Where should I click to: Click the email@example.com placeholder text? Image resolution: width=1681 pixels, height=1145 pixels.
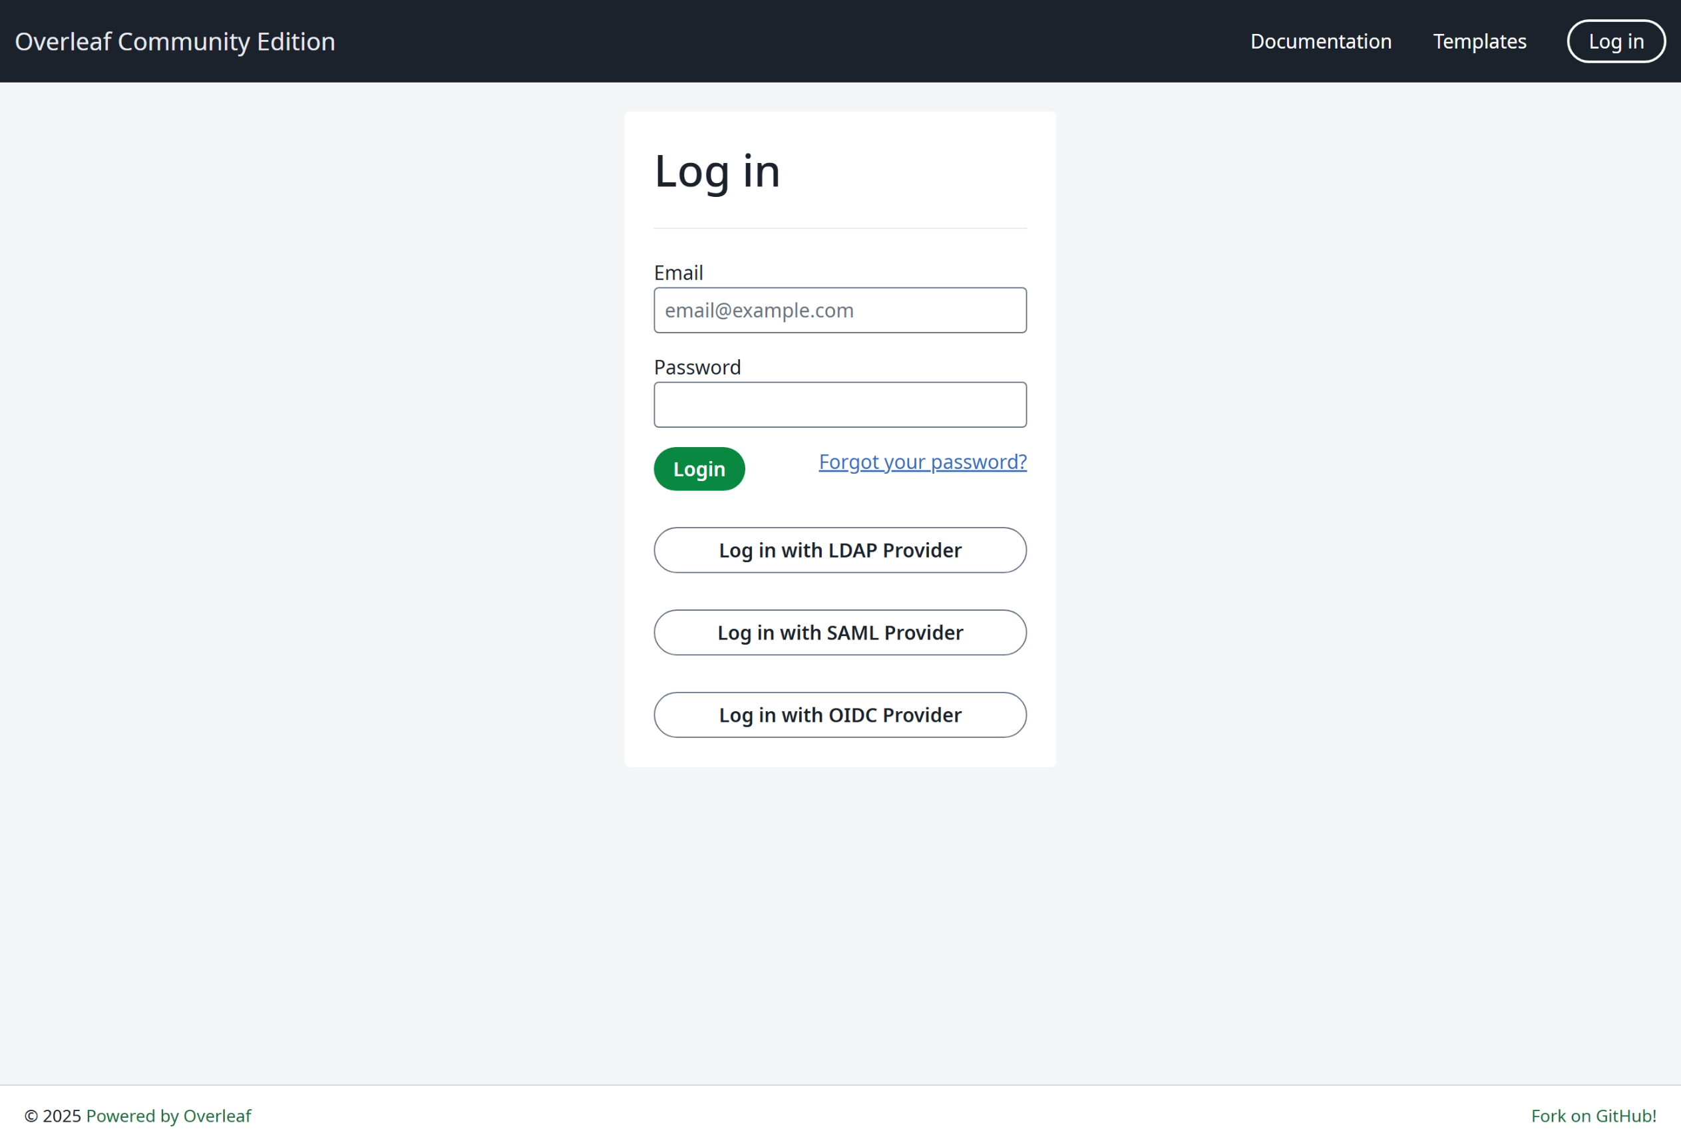point(759,310)
